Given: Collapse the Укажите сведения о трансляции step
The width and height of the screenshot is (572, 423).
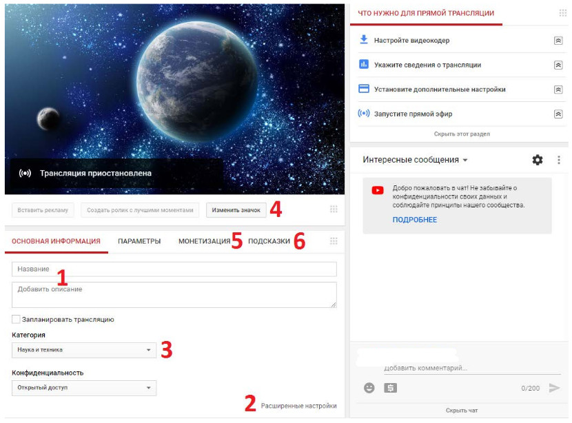Looking at the screenshot, I should click(x=558, y=65).
